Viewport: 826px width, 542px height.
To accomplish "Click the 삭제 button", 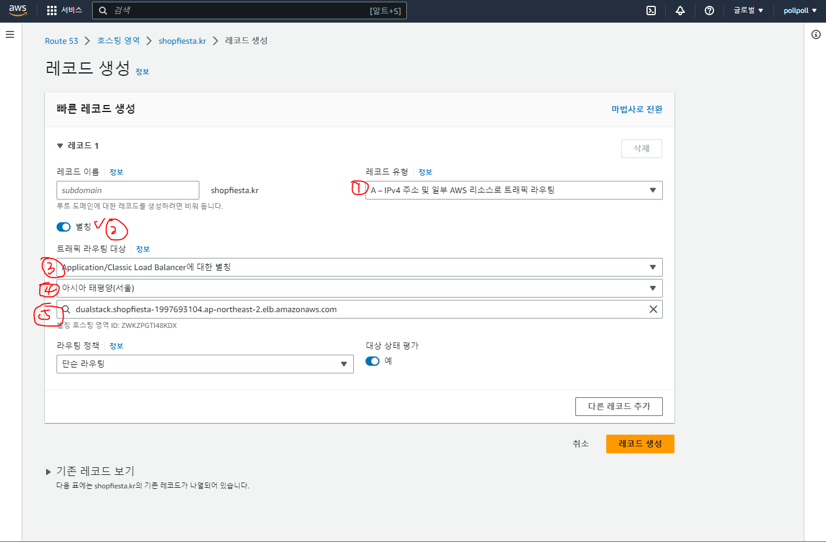I will click(642, 149).
